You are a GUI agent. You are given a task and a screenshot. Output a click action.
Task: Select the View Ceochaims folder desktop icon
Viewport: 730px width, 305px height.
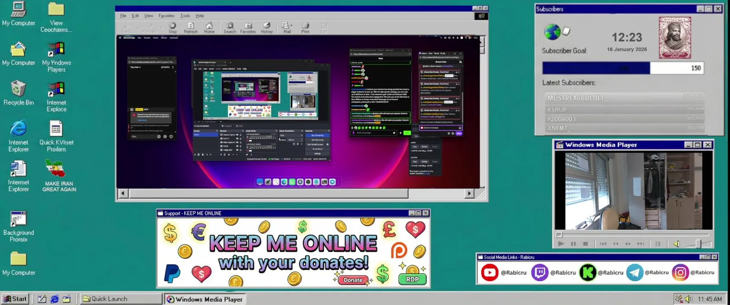pyautogui.click(x=56, y=17)
